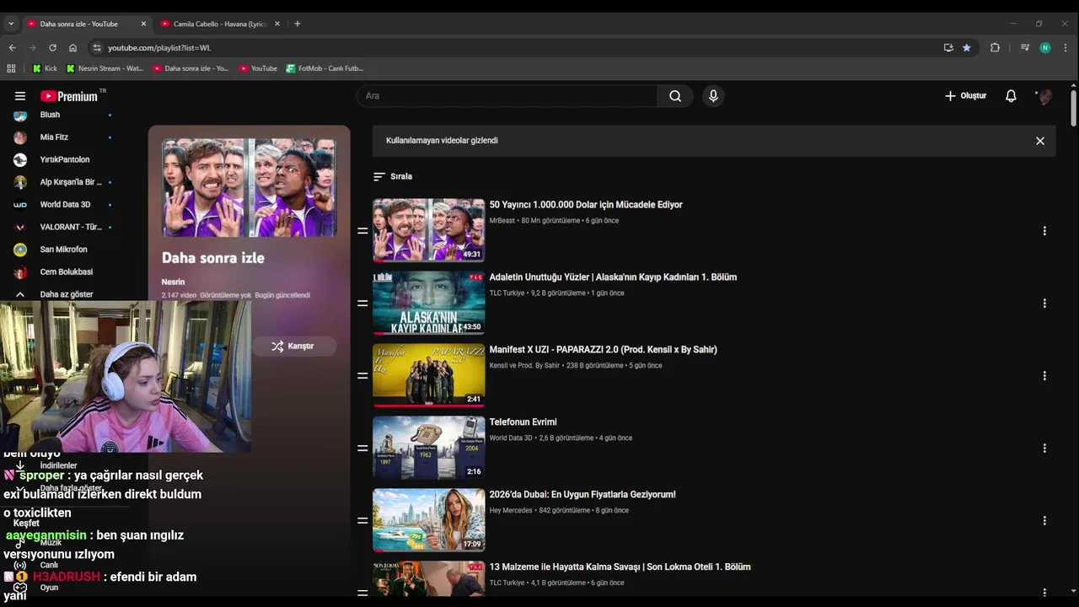Click the playlist cover image with MrBeast

[x=249, y=187]
